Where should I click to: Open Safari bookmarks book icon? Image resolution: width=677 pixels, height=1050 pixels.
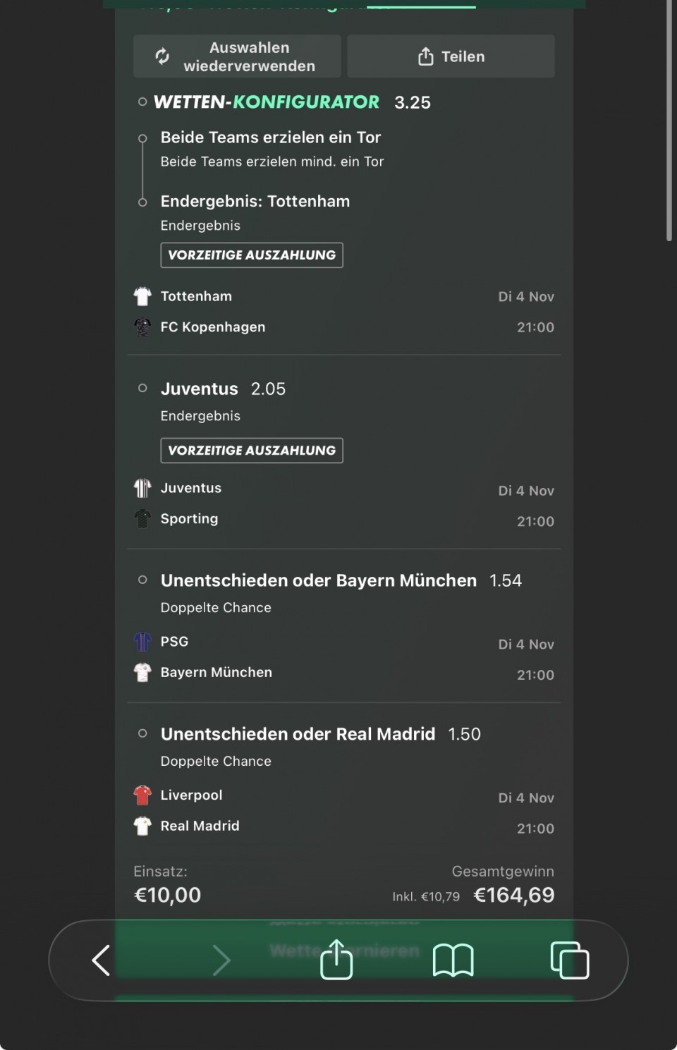[x=453, y=960]
